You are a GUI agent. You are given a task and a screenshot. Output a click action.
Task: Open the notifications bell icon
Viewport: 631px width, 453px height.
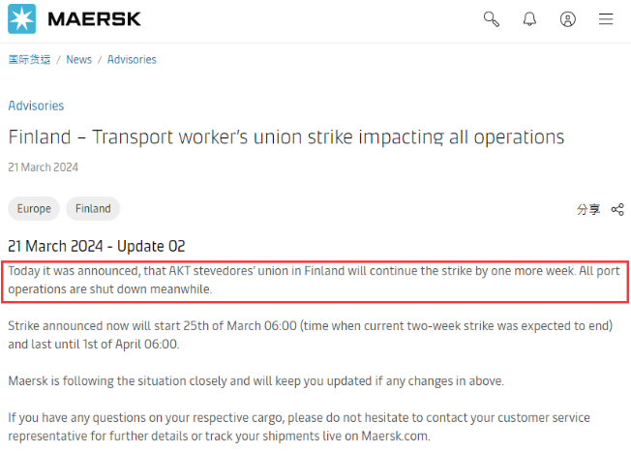pos(529,19)
